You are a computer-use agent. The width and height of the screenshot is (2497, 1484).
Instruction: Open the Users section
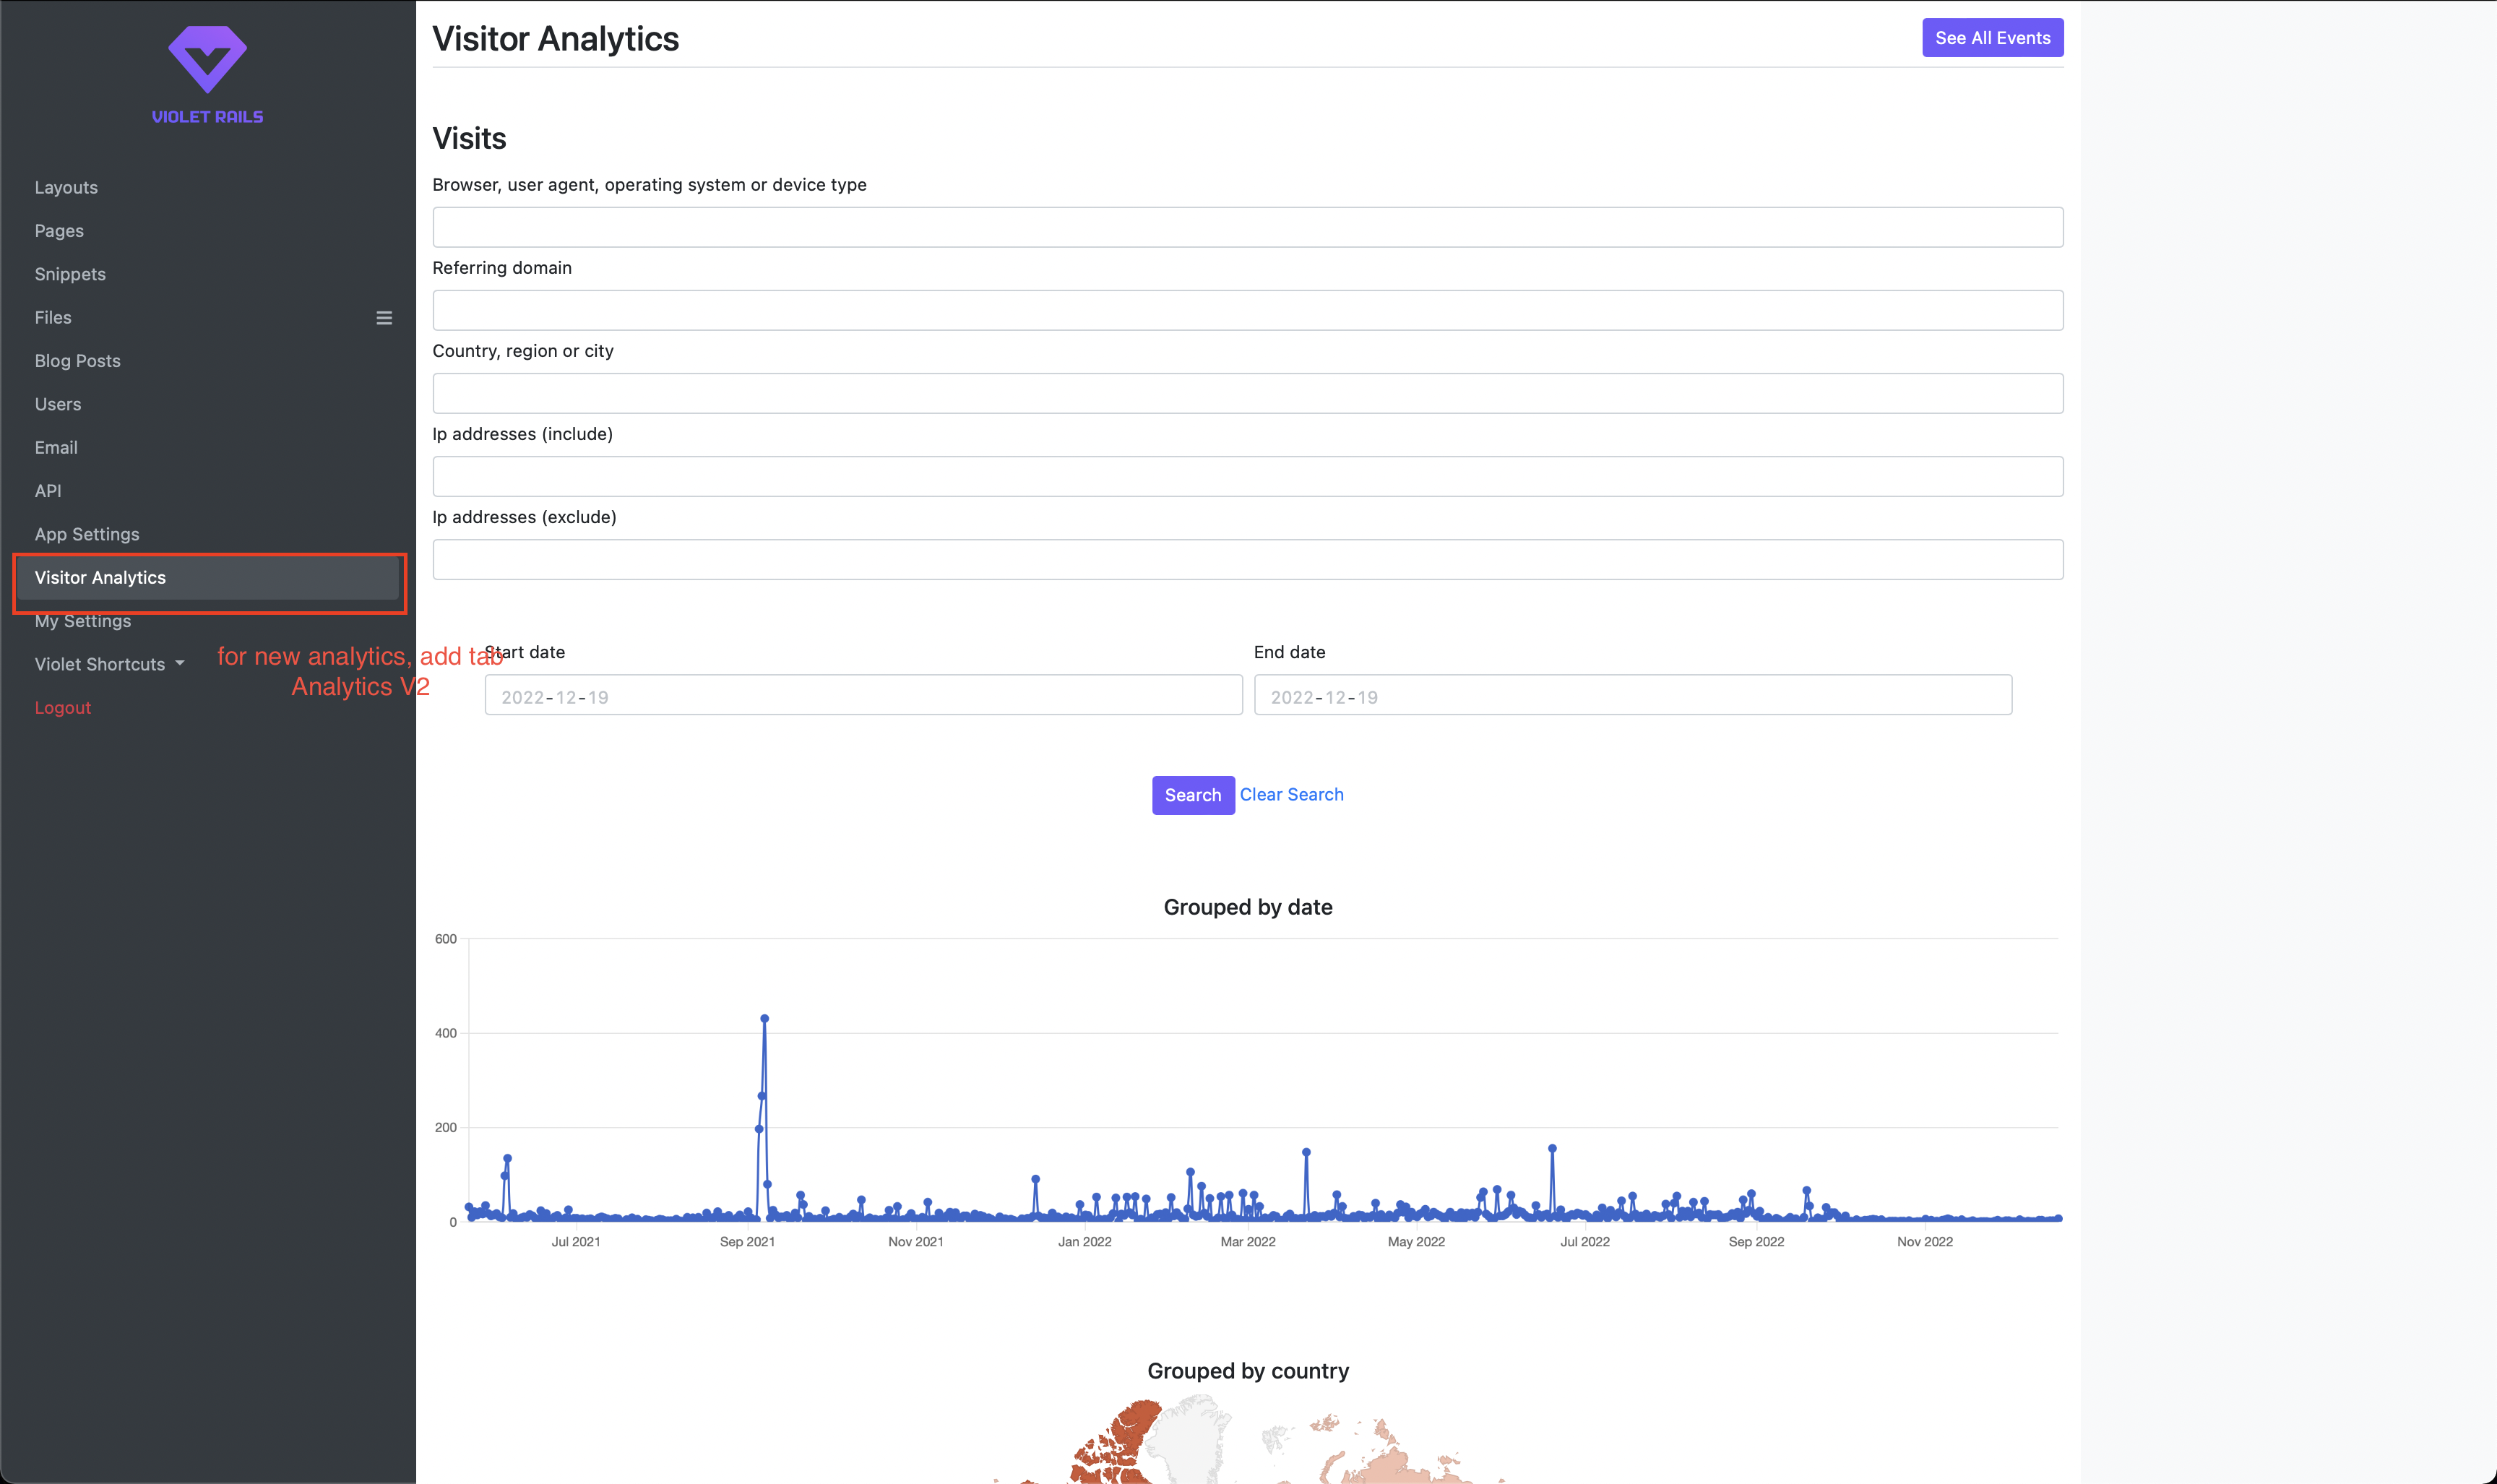tap(57, 404)
